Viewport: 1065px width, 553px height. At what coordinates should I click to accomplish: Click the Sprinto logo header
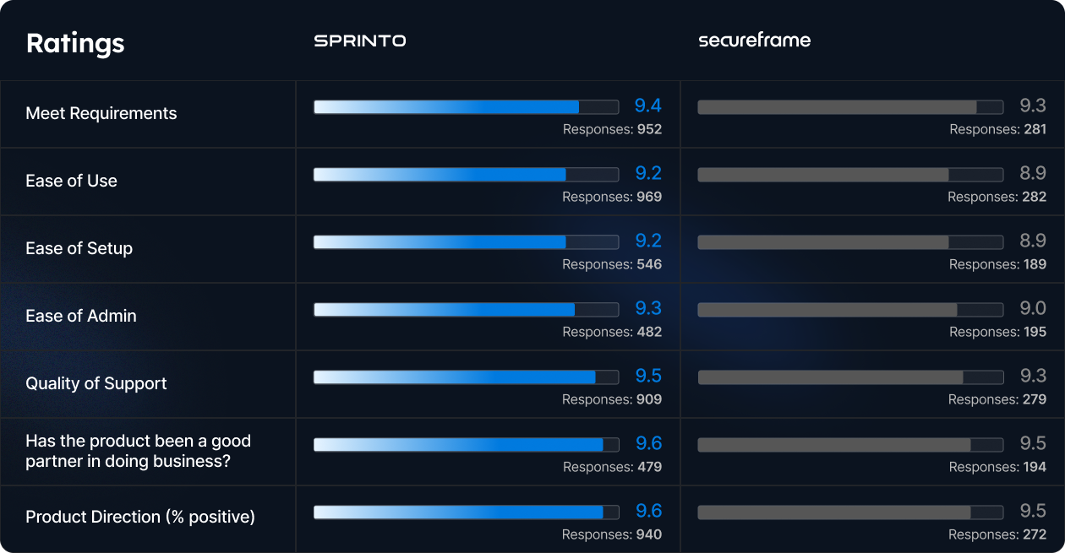[359, 41]
